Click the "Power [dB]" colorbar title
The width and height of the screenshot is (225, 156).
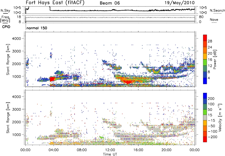tap(215, 59)
